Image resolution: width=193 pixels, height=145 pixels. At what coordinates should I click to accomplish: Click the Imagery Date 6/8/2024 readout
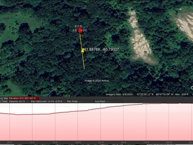pyautogui.click(x=119, y=94)
